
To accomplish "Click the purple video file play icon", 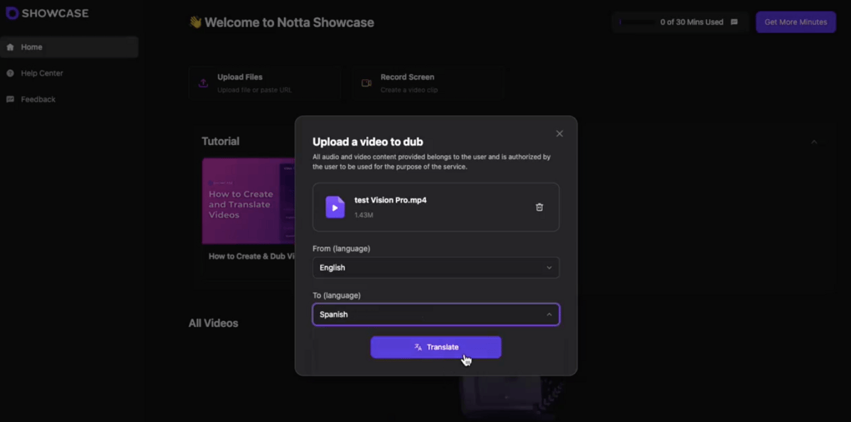I will [x=335, y=207].
